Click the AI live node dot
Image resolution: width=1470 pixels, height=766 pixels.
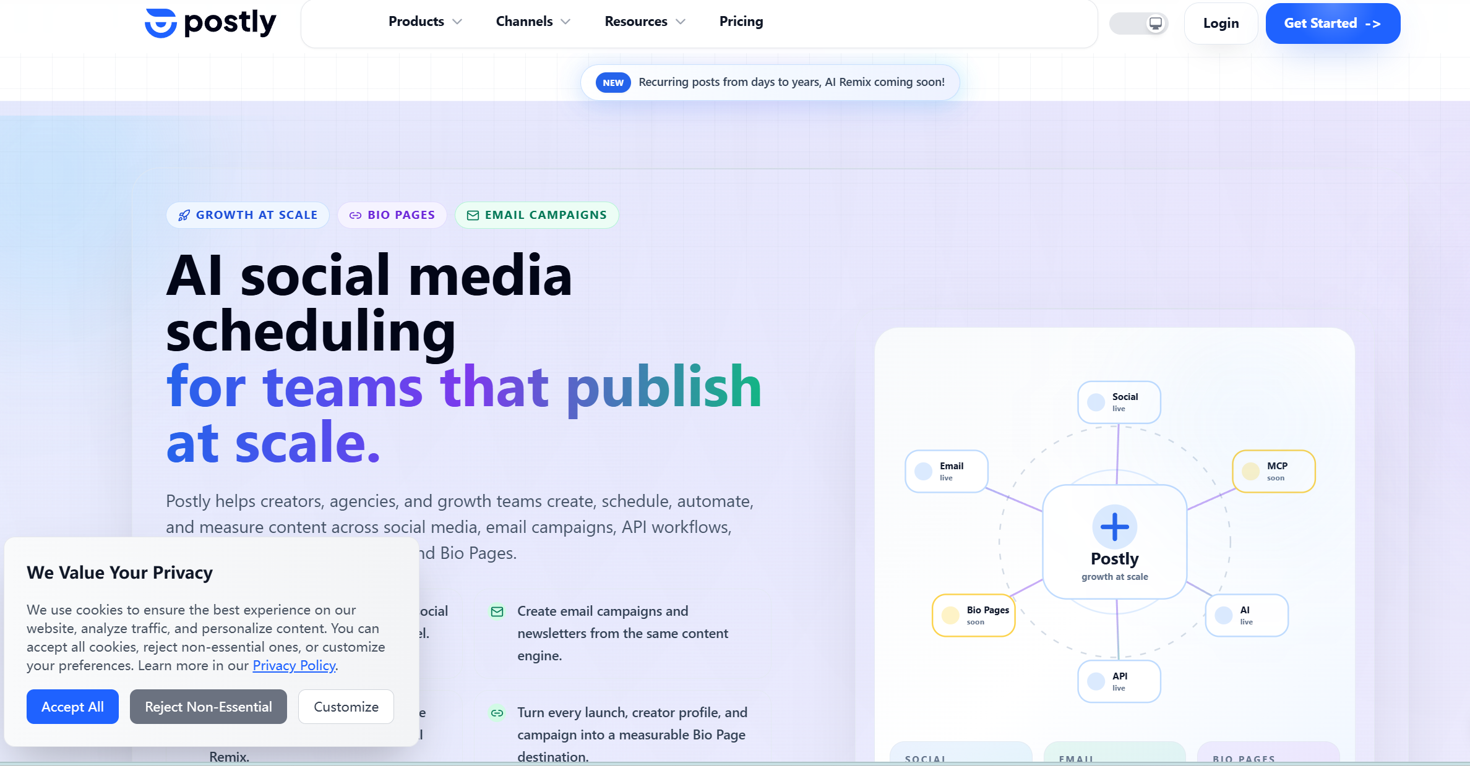coord(1223,615)
